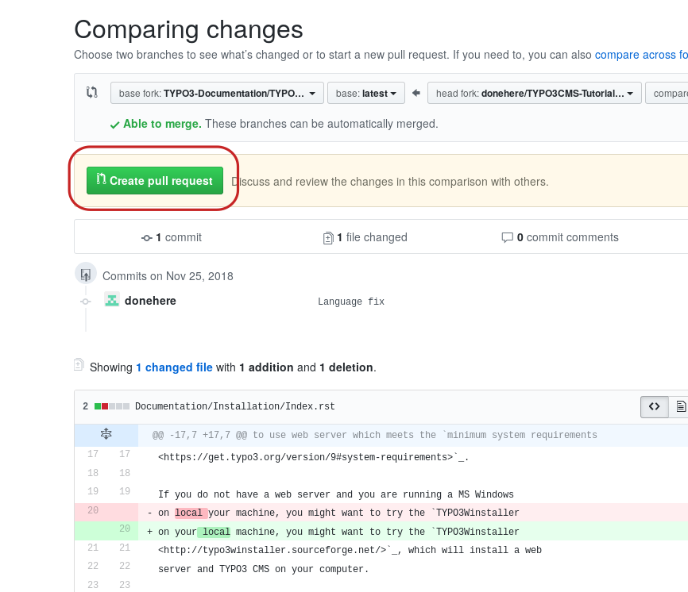Viewport: 688px width, 592px height.
Task: Click the diffstat colored squares indicator
Action: (112, 406)
